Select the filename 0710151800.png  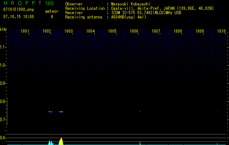pyautogui.click(x=19, y=9)
